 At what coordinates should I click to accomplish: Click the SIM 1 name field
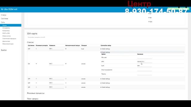coord(56,49)
